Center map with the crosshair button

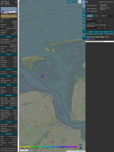tap(84, 9)
